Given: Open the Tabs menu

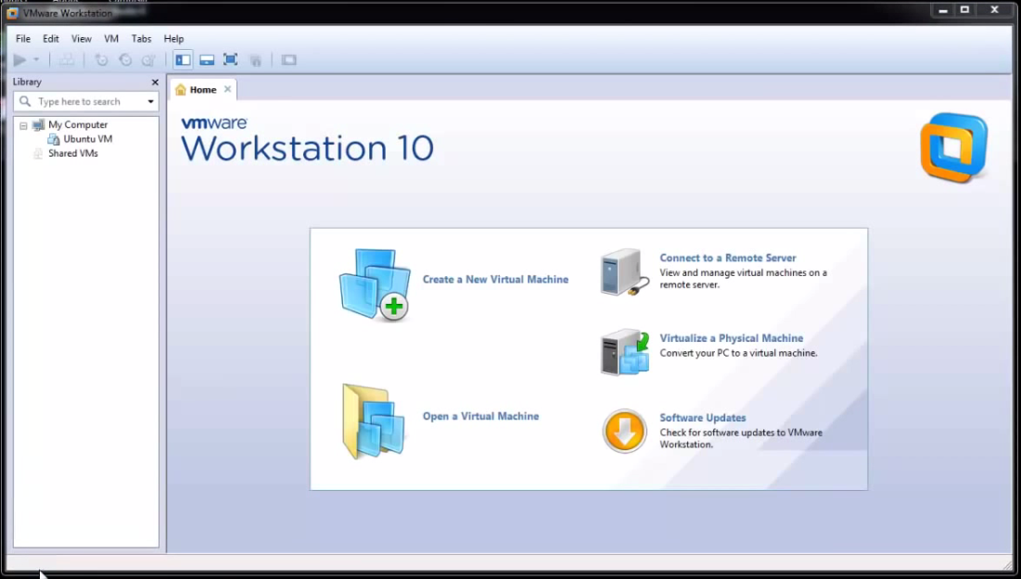Looking at the screenshot, I should click(x=141, y=38).
